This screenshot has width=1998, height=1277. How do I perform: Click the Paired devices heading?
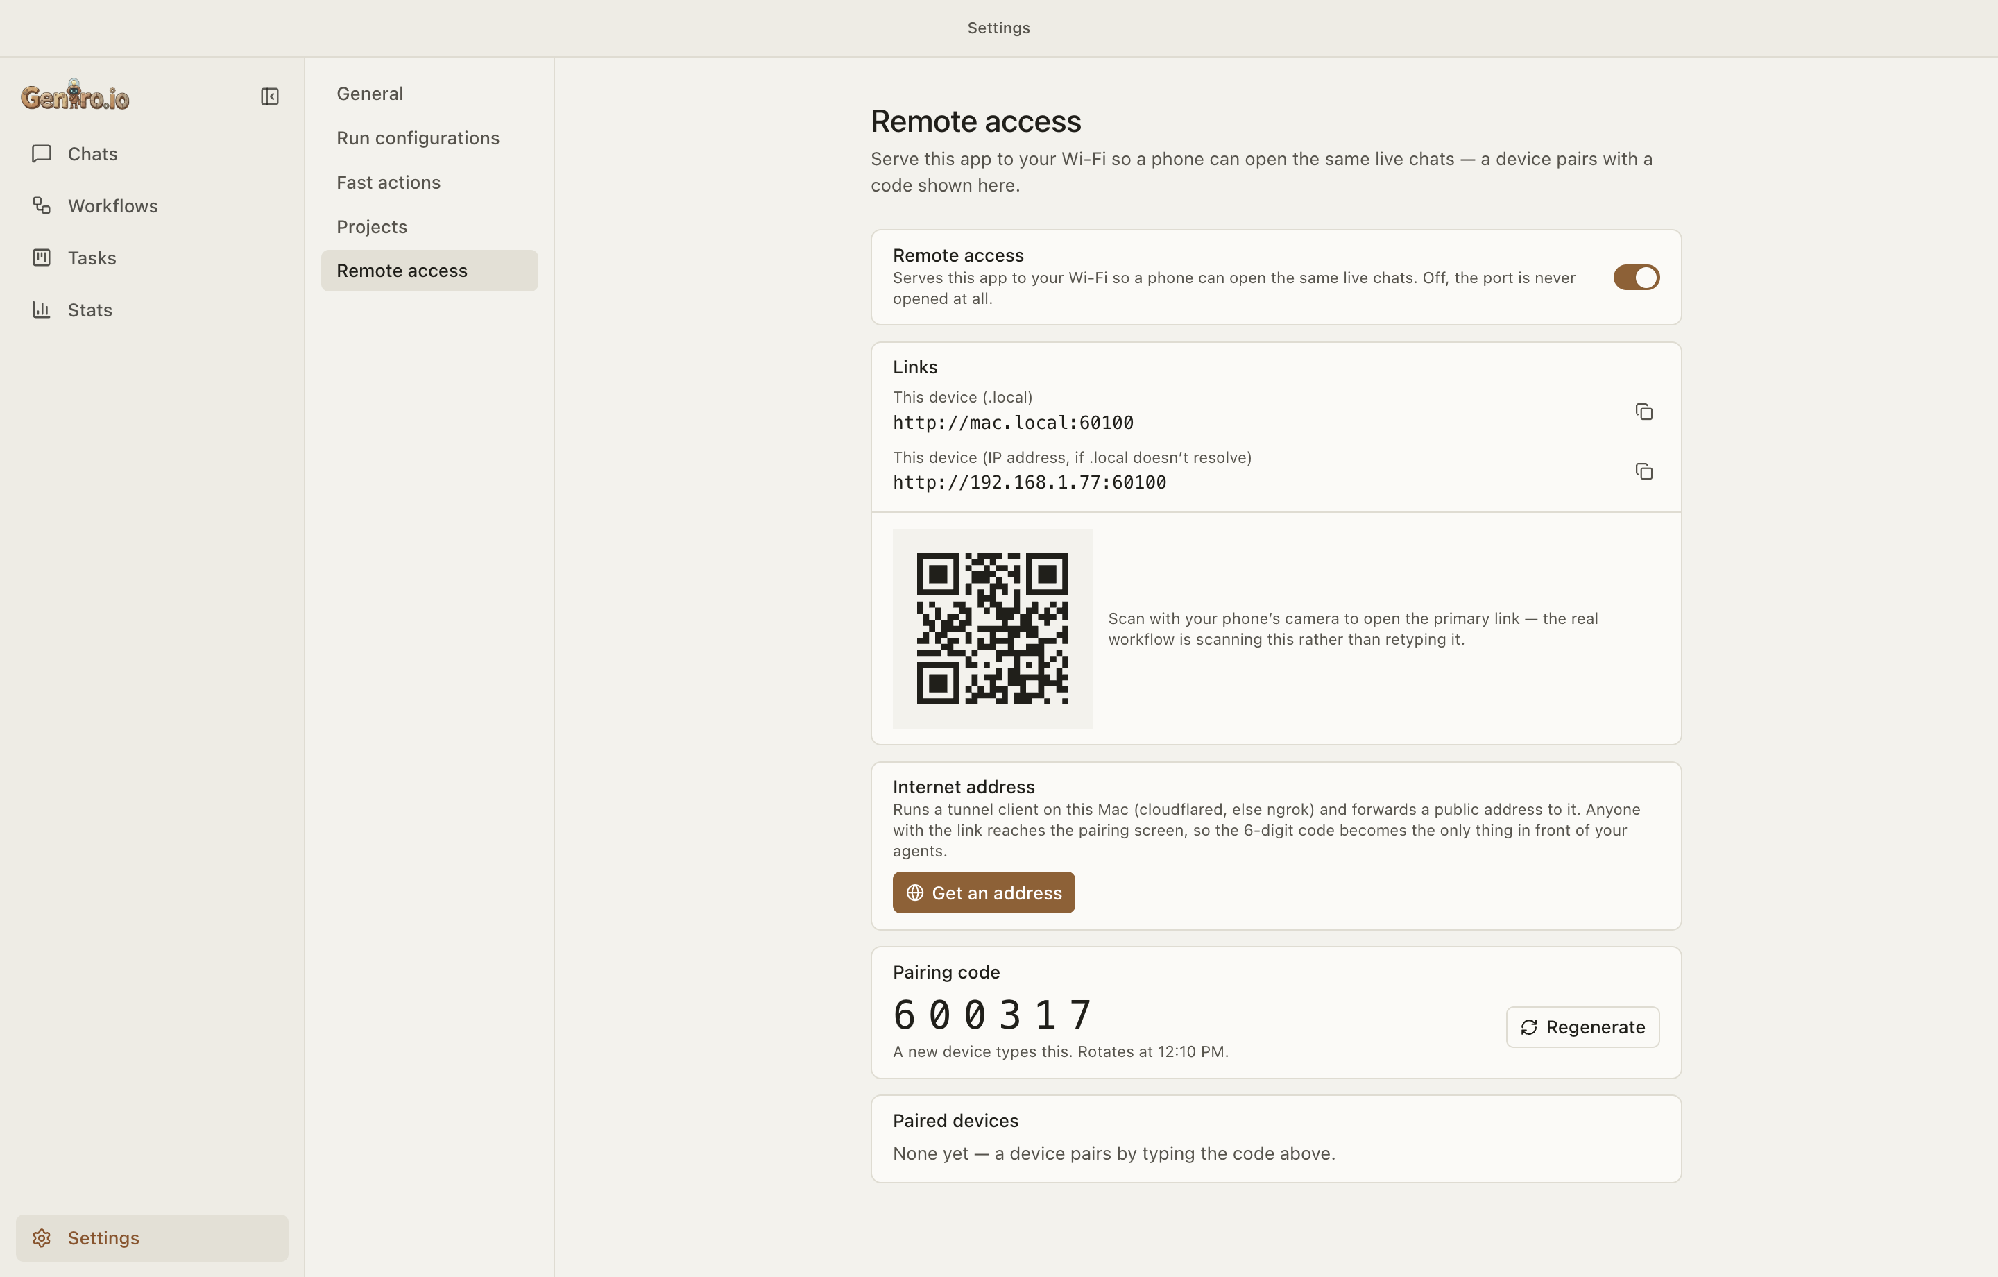(955, 1120)
